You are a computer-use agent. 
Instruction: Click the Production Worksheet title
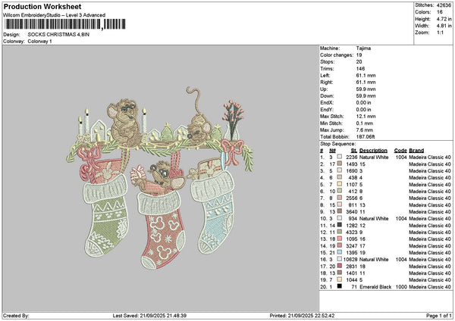point(42,6)
